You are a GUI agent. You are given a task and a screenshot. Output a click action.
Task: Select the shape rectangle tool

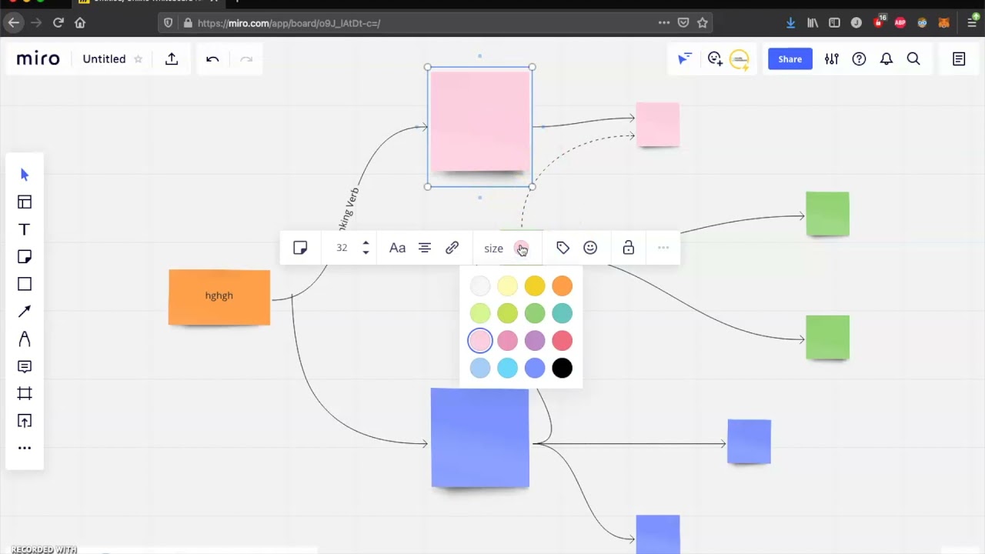(25, 284)
